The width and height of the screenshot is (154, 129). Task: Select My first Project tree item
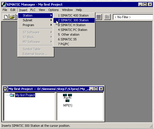coord(25,95)
